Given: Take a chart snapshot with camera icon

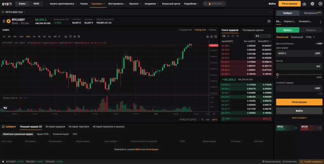Looking at the screenshot, I should tap(208, 37).
